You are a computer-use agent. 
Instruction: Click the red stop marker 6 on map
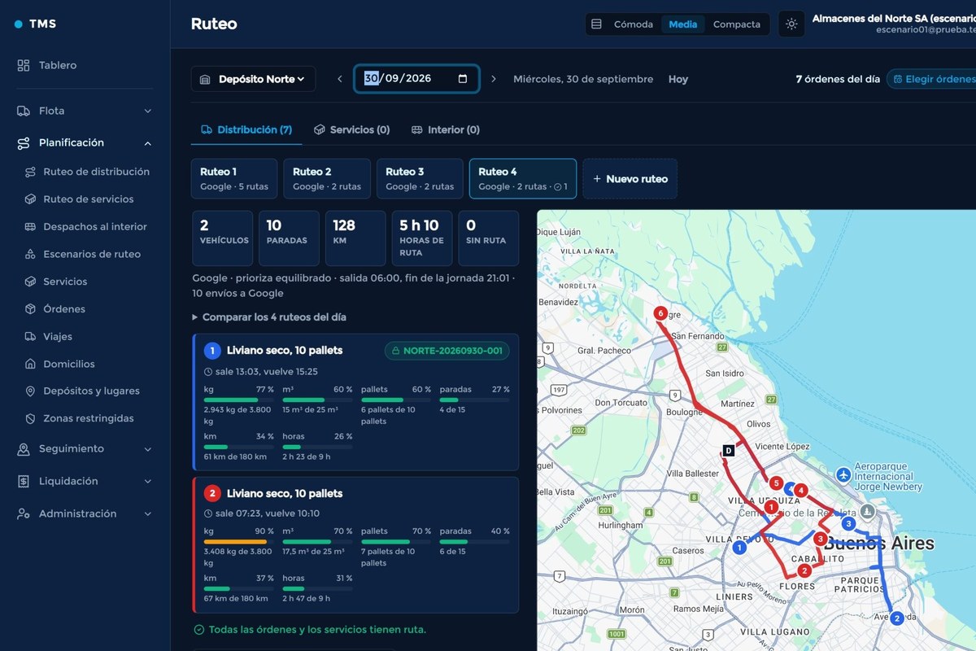click(x=660, y=313)
